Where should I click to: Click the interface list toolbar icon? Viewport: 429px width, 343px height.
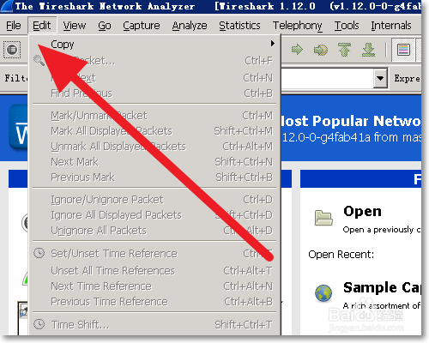(12, 50)
